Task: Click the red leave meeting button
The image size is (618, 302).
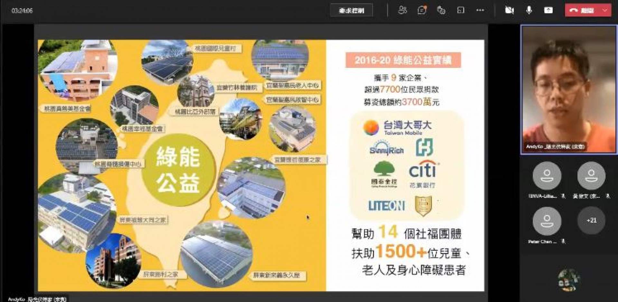Action: pyautogui.click(x=583, y=10)
